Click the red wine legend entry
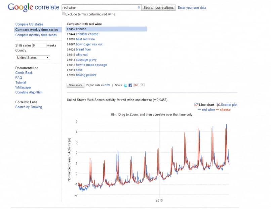The image size is (271, 209). tap(206, 110)
